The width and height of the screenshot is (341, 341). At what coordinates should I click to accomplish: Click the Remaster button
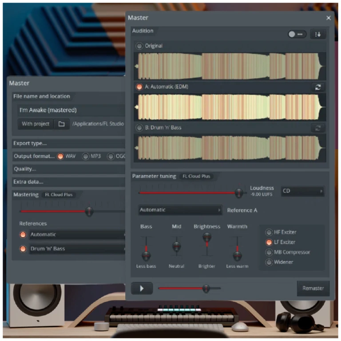point(313,288)
